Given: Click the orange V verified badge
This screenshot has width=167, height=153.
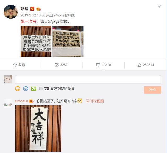Looking at the screenshot, I should (x=32, y=9).
